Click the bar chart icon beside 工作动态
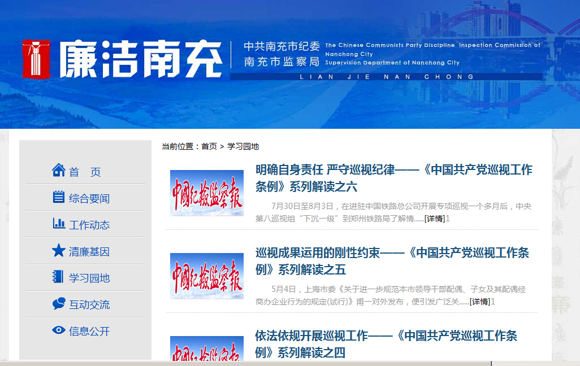580x366 pixels. (59, 223)
